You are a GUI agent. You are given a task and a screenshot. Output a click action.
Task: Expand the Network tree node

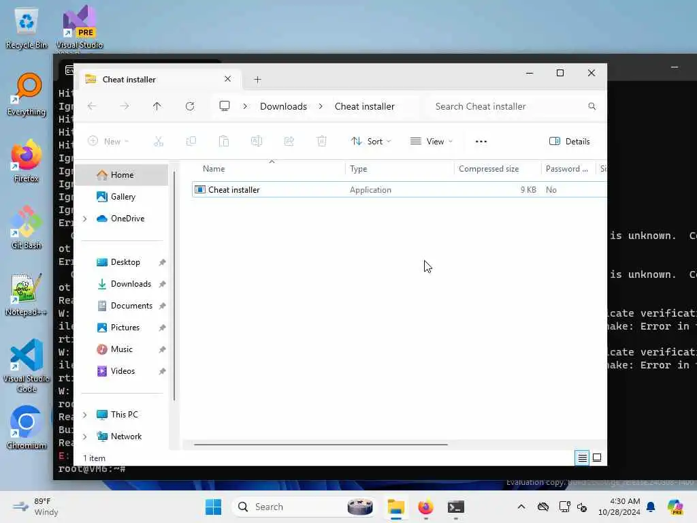(85, 437)
